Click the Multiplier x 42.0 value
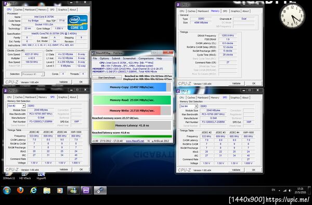This screenshot has height=205, width=312. click(32, 58)
